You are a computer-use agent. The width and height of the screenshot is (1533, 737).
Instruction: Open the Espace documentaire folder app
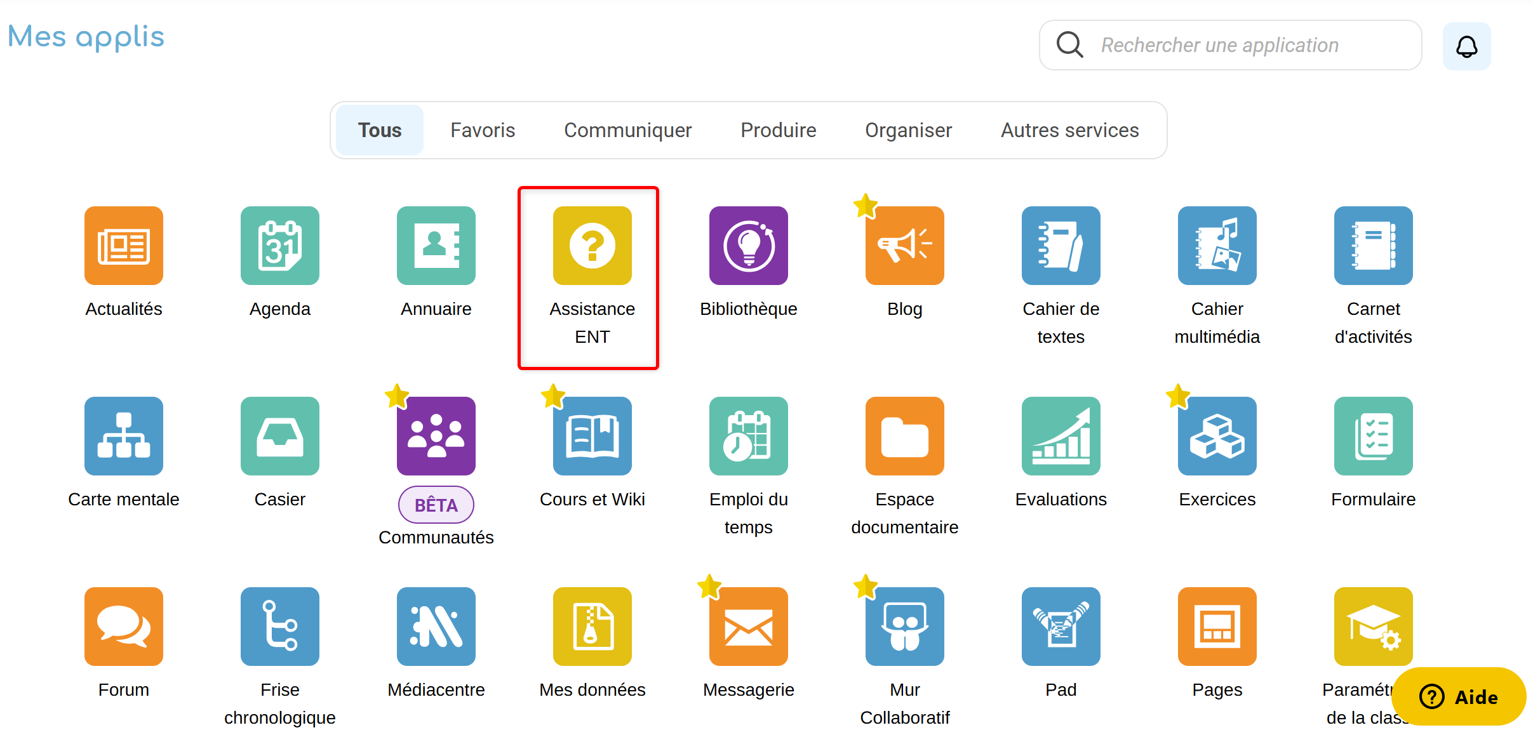pyautogui.click(x=905, y=436)
